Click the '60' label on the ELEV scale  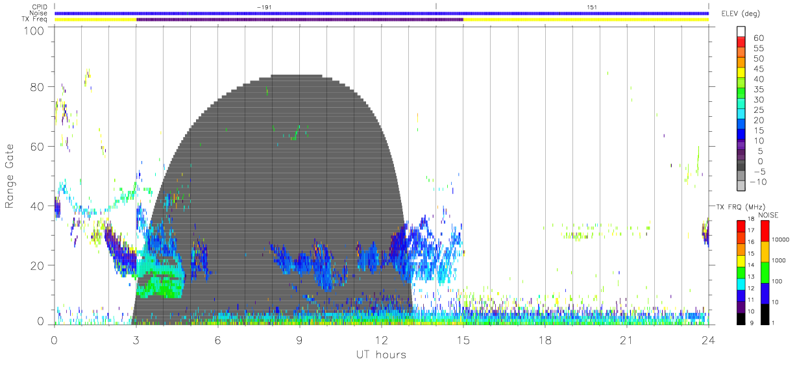coord(758,38)
